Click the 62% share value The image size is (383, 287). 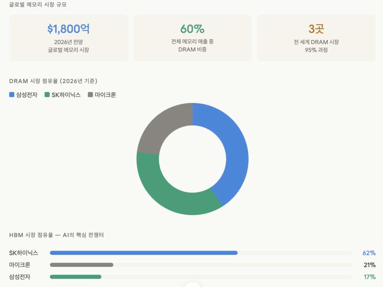tap(369, 253)
